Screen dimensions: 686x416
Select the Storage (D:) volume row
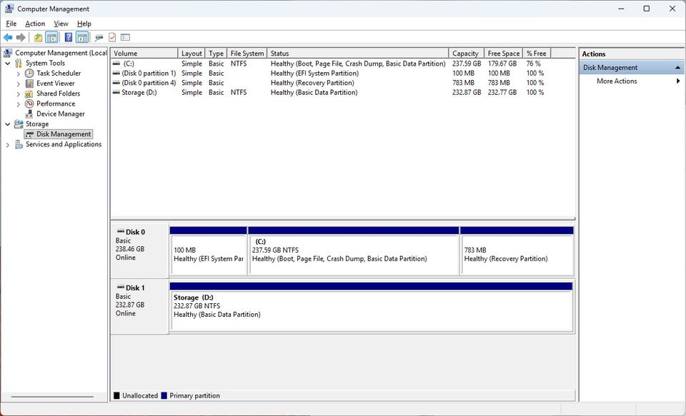(139, 93)
